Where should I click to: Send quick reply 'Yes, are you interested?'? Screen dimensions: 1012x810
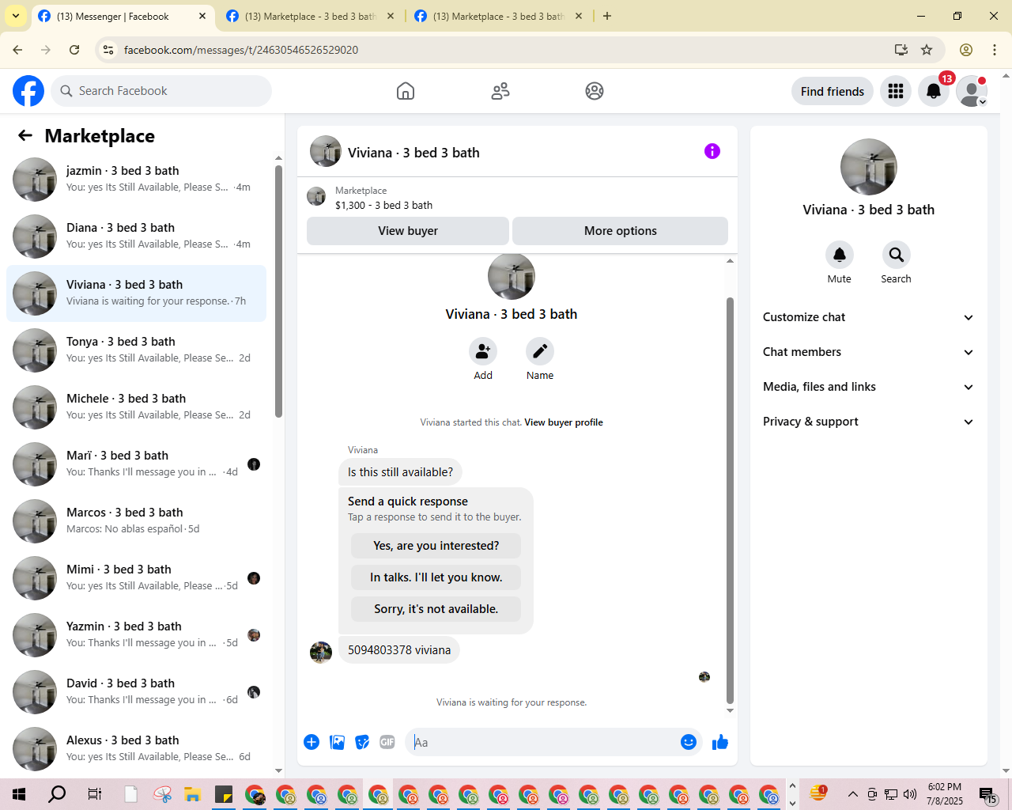[x=436, y=546]
